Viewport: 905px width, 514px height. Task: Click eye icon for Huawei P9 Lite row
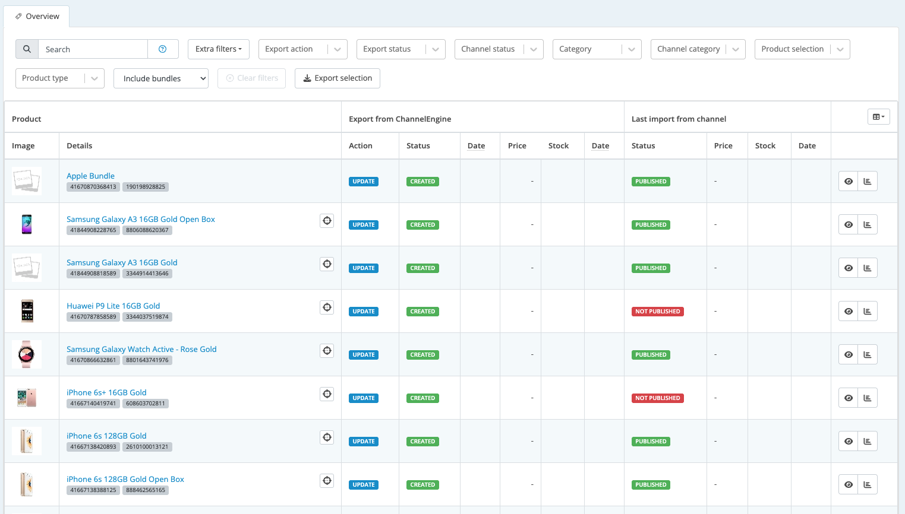point(849,311)
